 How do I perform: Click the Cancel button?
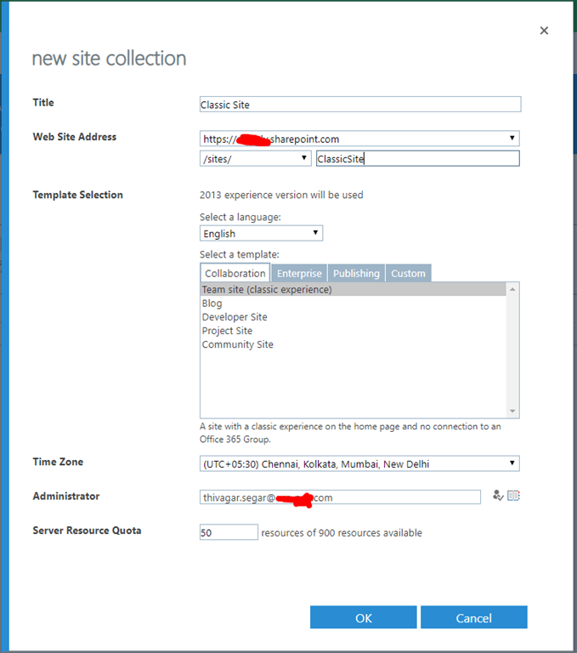(x=474, y=617)
